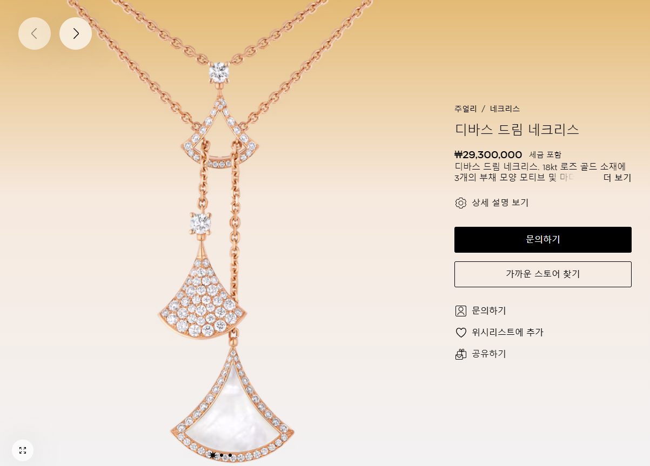
Task: Open fullscreen image view icon
Action: tap(23, 450)
